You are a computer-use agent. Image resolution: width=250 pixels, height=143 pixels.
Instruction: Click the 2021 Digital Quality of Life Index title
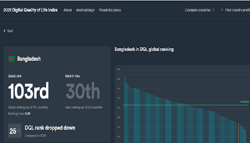click(x=30, y=10)
